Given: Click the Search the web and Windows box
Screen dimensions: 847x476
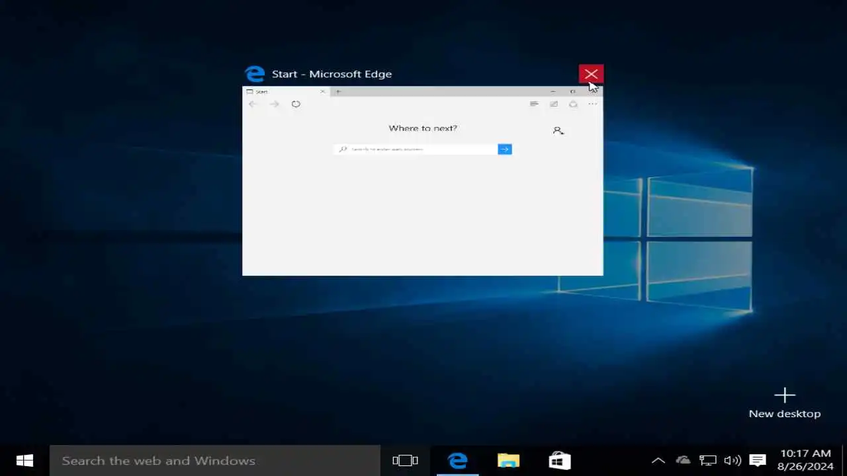Looking at the screenshot, I should [215, 461].
